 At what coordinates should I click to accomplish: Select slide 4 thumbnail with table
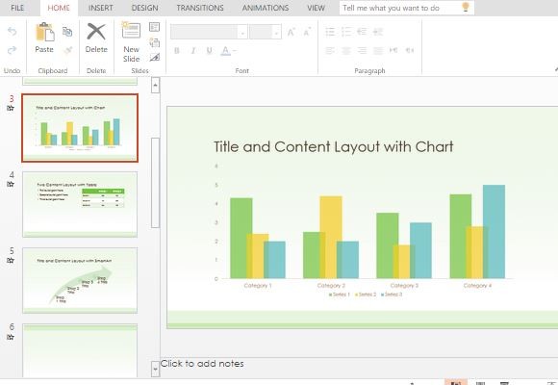[80, 204]
